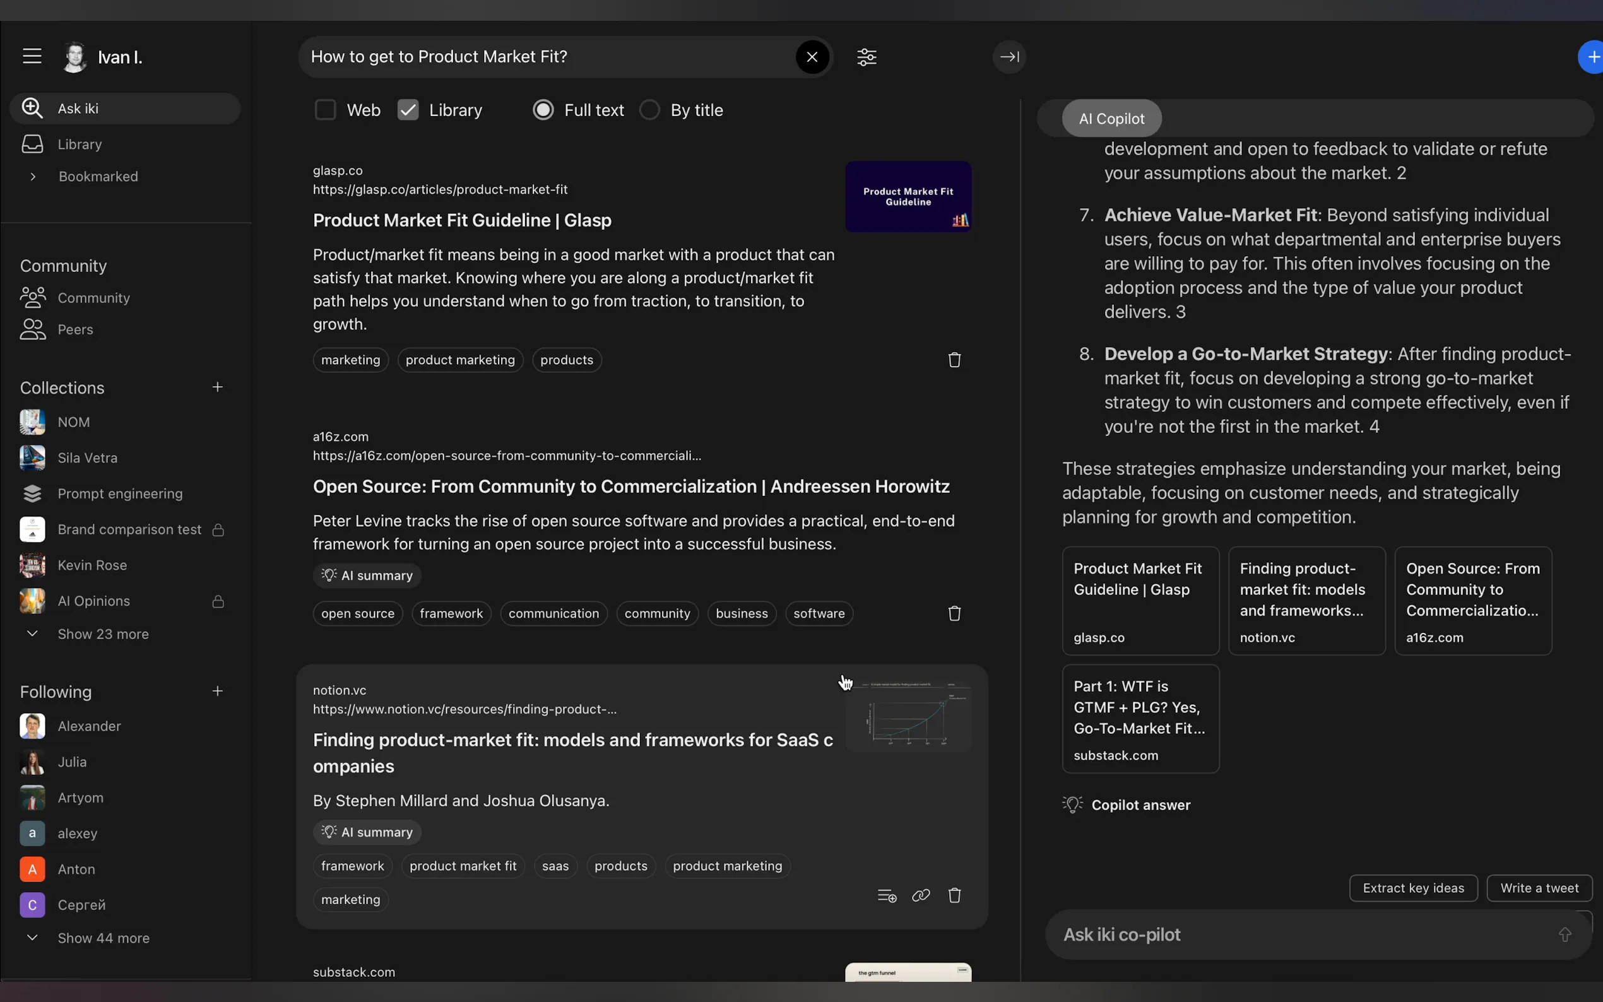Click send arrow in co-pilot input

coord(1565,934)
